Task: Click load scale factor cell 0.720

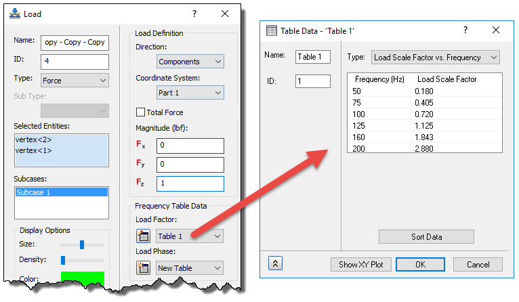Action: click(x=457, y=114)
